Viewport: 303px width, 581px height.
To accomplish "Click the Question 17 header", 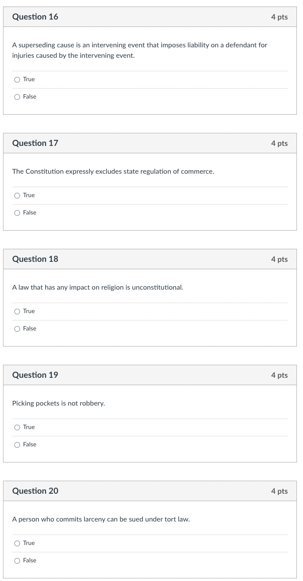I will pos(35,143).
